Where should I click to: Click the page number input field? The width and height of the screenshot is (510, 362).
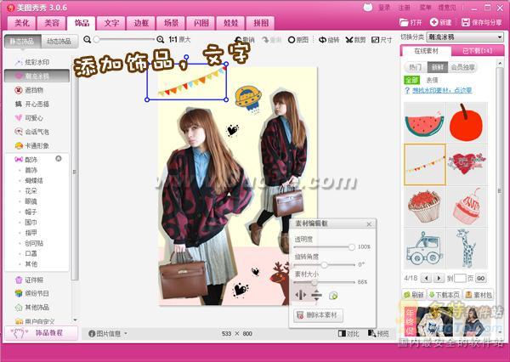[460, 279]
